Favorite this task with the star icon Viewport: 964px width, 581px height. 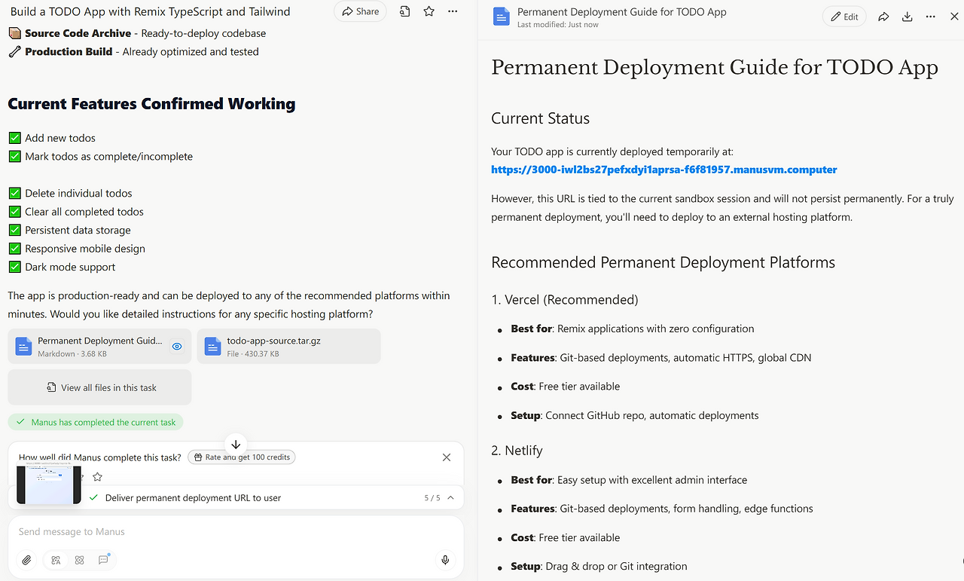pos(429,11)
